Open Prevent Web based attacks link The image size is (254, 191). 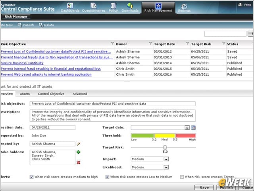46,74
